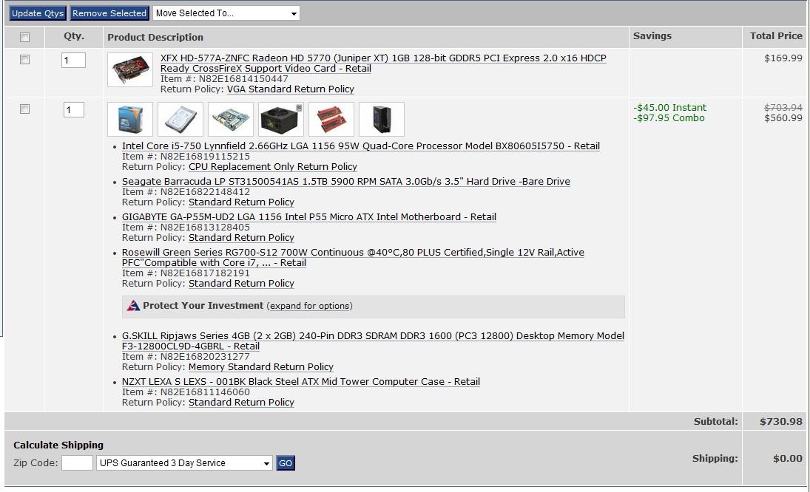Click item number N82E16813128405 text
This screenshot has height=492, width=810.
coord(205,228)
